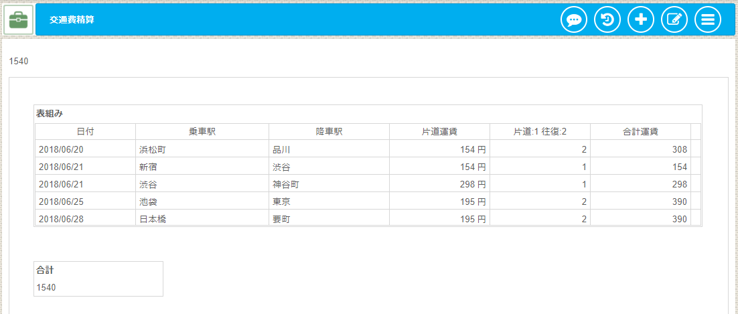The image size is (738, 314).
Task: Select the 池袋 boarding station cell
Action: coord(202,202)
